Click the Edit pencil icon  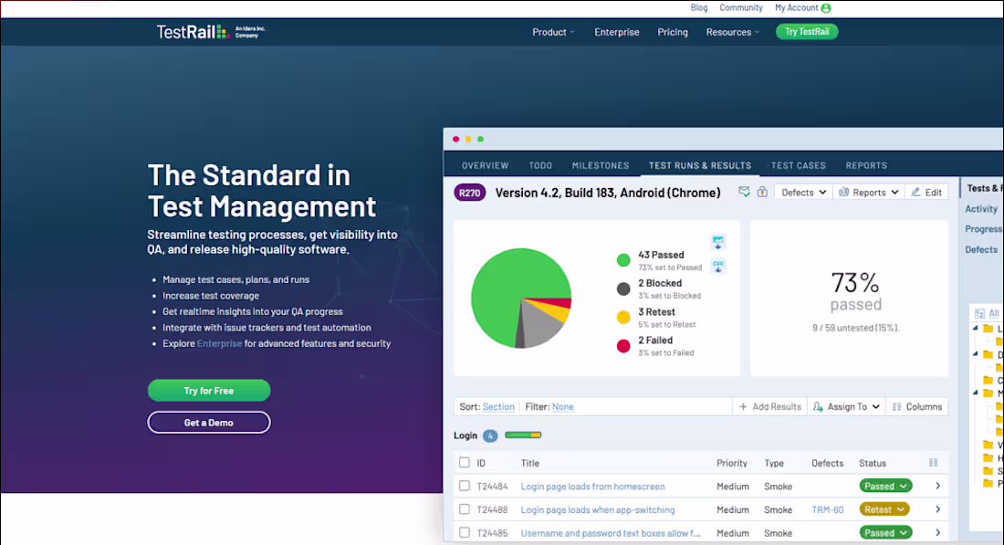tap(927, 192)
